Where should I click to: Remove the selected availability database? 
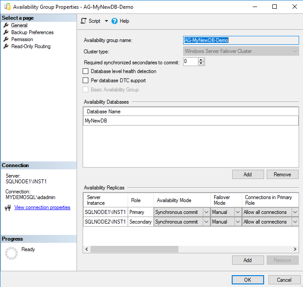(x=282, y=175)
